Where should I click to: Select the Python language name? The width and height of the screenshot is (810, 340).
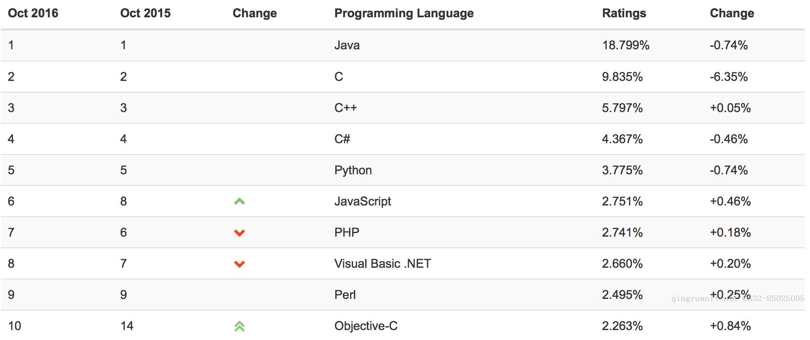point(353,170)
